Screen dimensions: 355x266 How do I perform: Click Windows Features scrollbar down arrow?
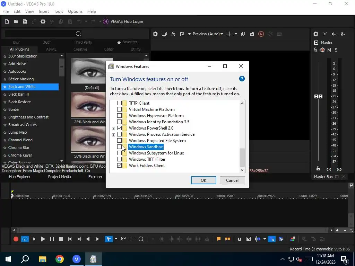coord(242,170)
